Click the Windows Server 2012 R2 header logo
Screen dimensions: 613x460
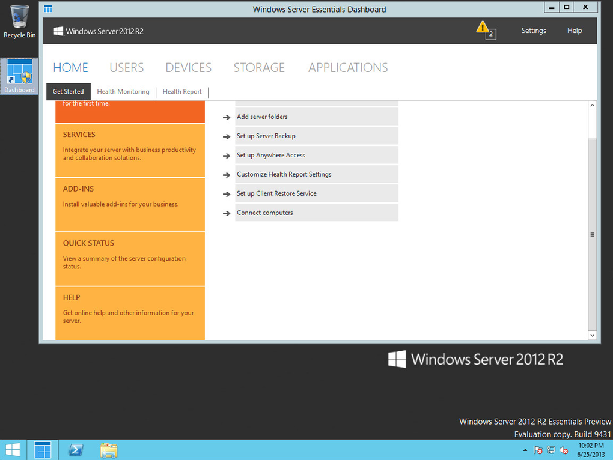pos(99,31)
